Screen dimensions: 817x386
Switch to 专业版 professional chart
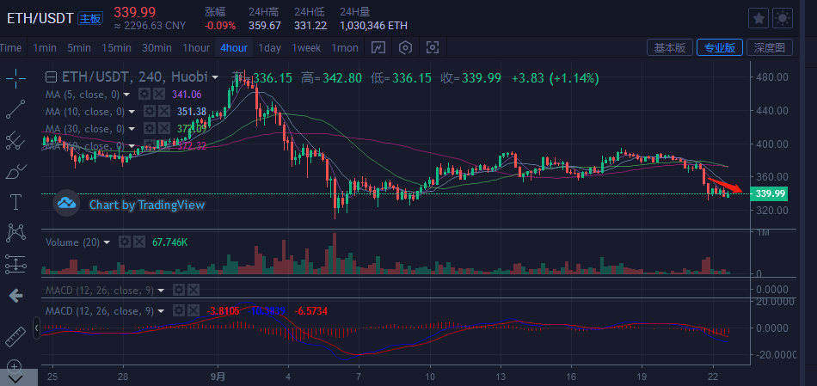(x=720, y=48)
